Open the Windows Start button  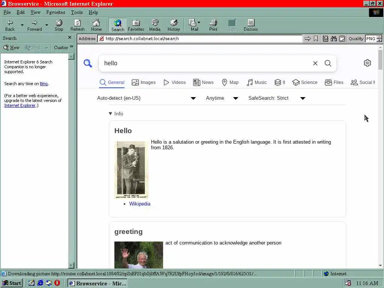pos(12,283)
